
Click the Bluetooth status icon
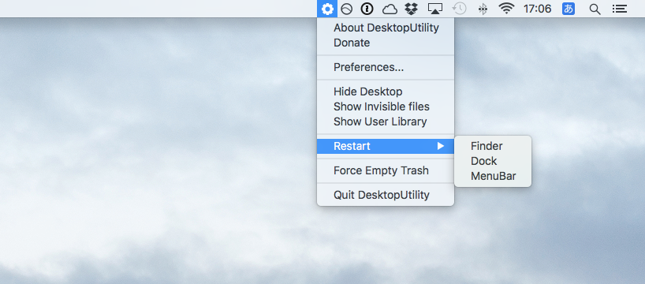pyautogui.click(x=483, y=9)
